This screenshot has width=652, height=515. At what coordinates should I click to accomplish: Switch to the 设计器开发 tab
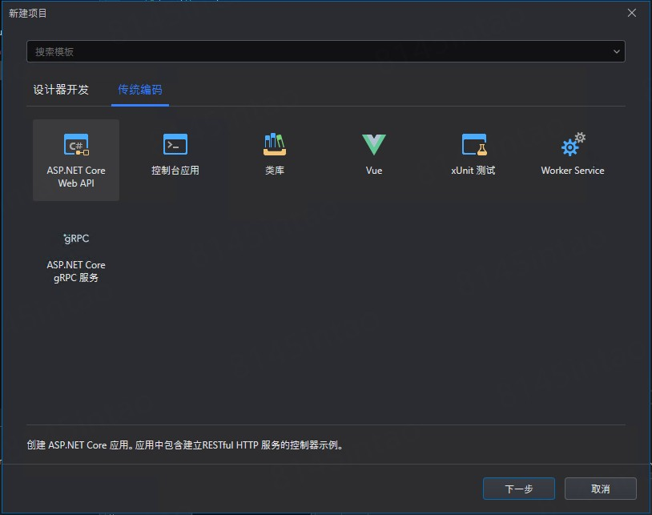coord(61,90)
